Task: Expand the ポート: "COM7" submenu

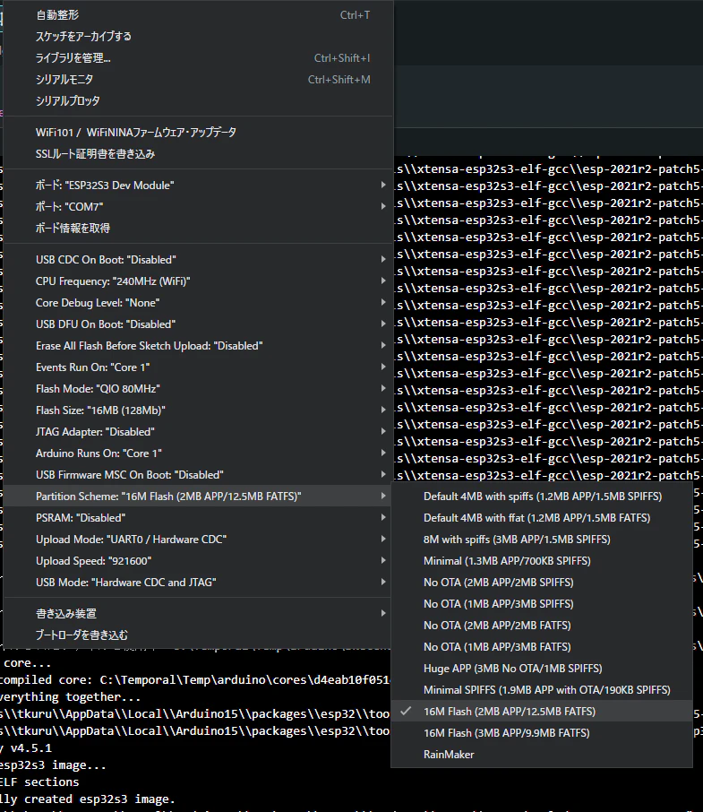Action: (198, 207)
